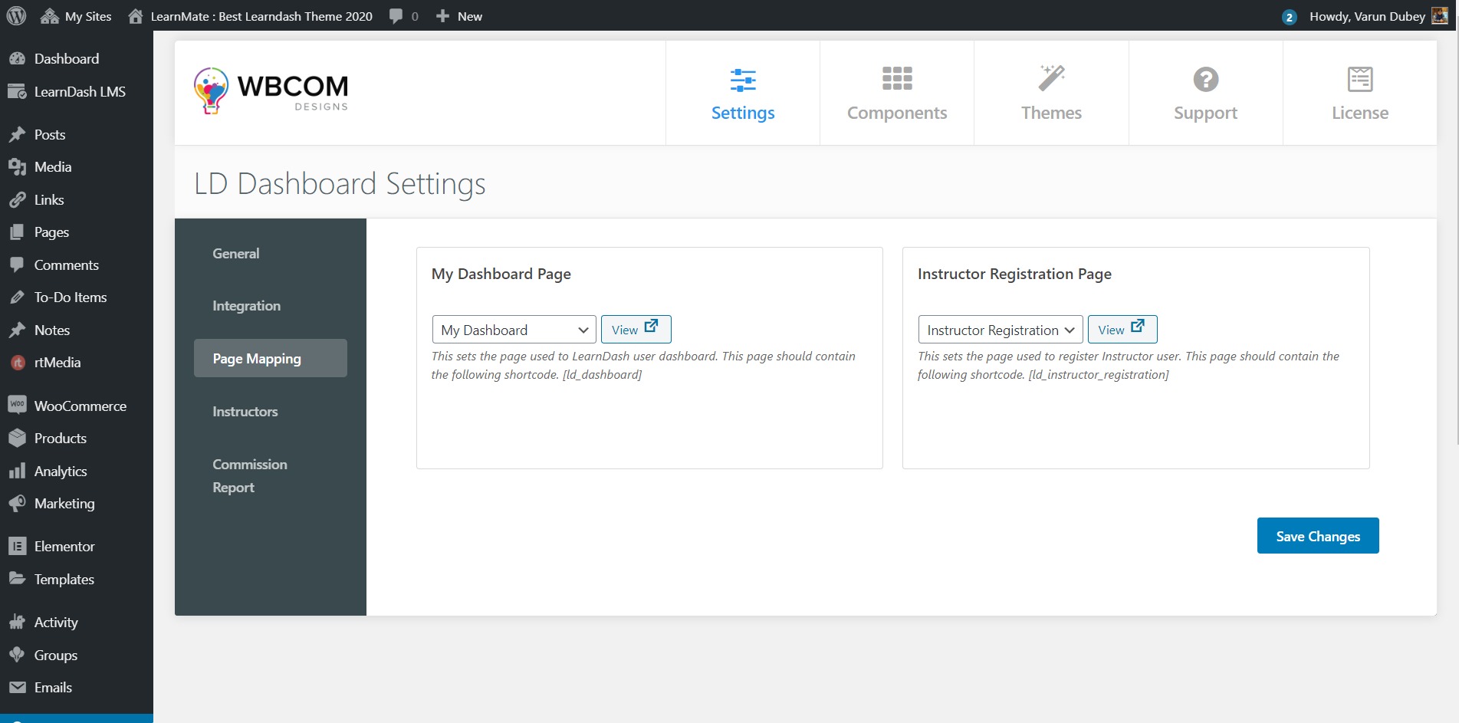Screen dimensions: 1459x723
Task: Click the Templates folder icon
Action: click(x=17, y=579)
